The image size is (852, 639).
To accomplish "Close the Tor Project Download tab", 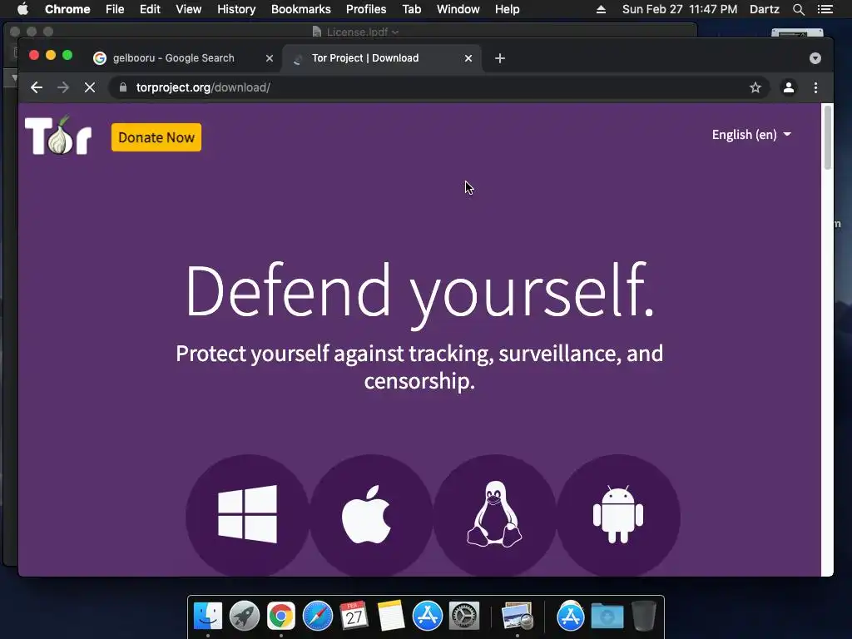I will (x=468, y=58).
